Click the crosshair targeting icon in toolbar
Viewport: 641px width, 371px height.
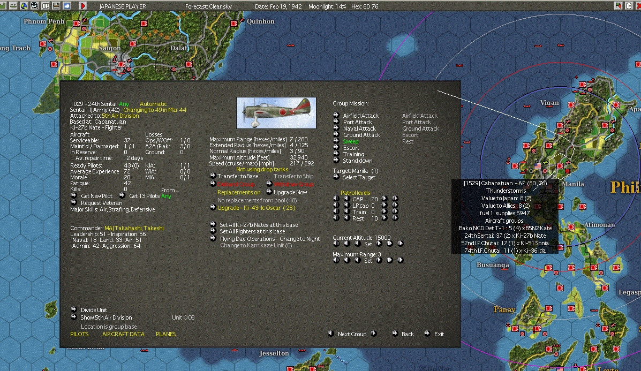pos(35,5)
